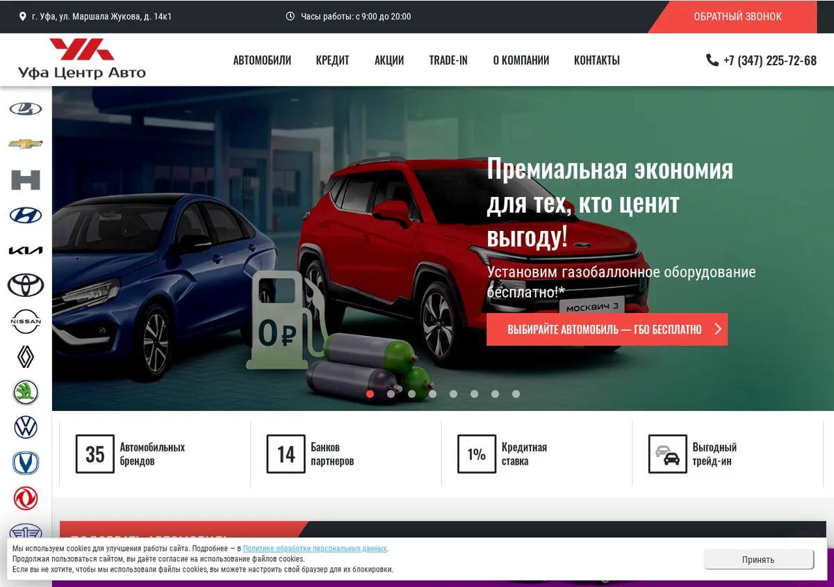Go to the Кредит menu item

point(332,61)
